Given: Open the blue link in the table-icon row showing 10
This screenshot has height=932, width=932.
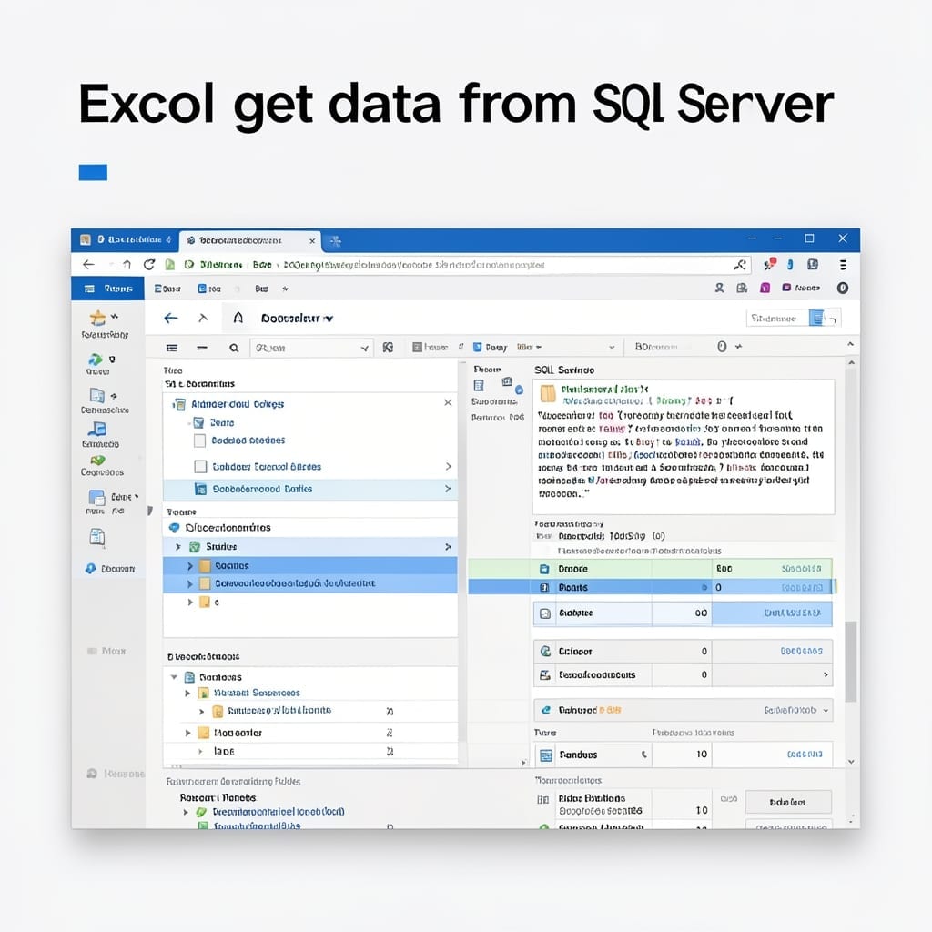Looking at the screenshot, I should point(805,755).
